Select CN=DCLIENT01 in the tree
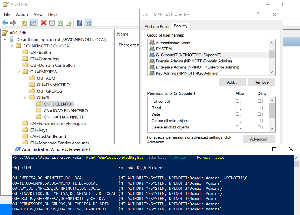Screen dimensions: 300x215 [58, 104]
